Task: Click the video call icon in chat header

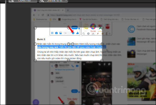Action: pyautogui.click(x=77, y=66)
